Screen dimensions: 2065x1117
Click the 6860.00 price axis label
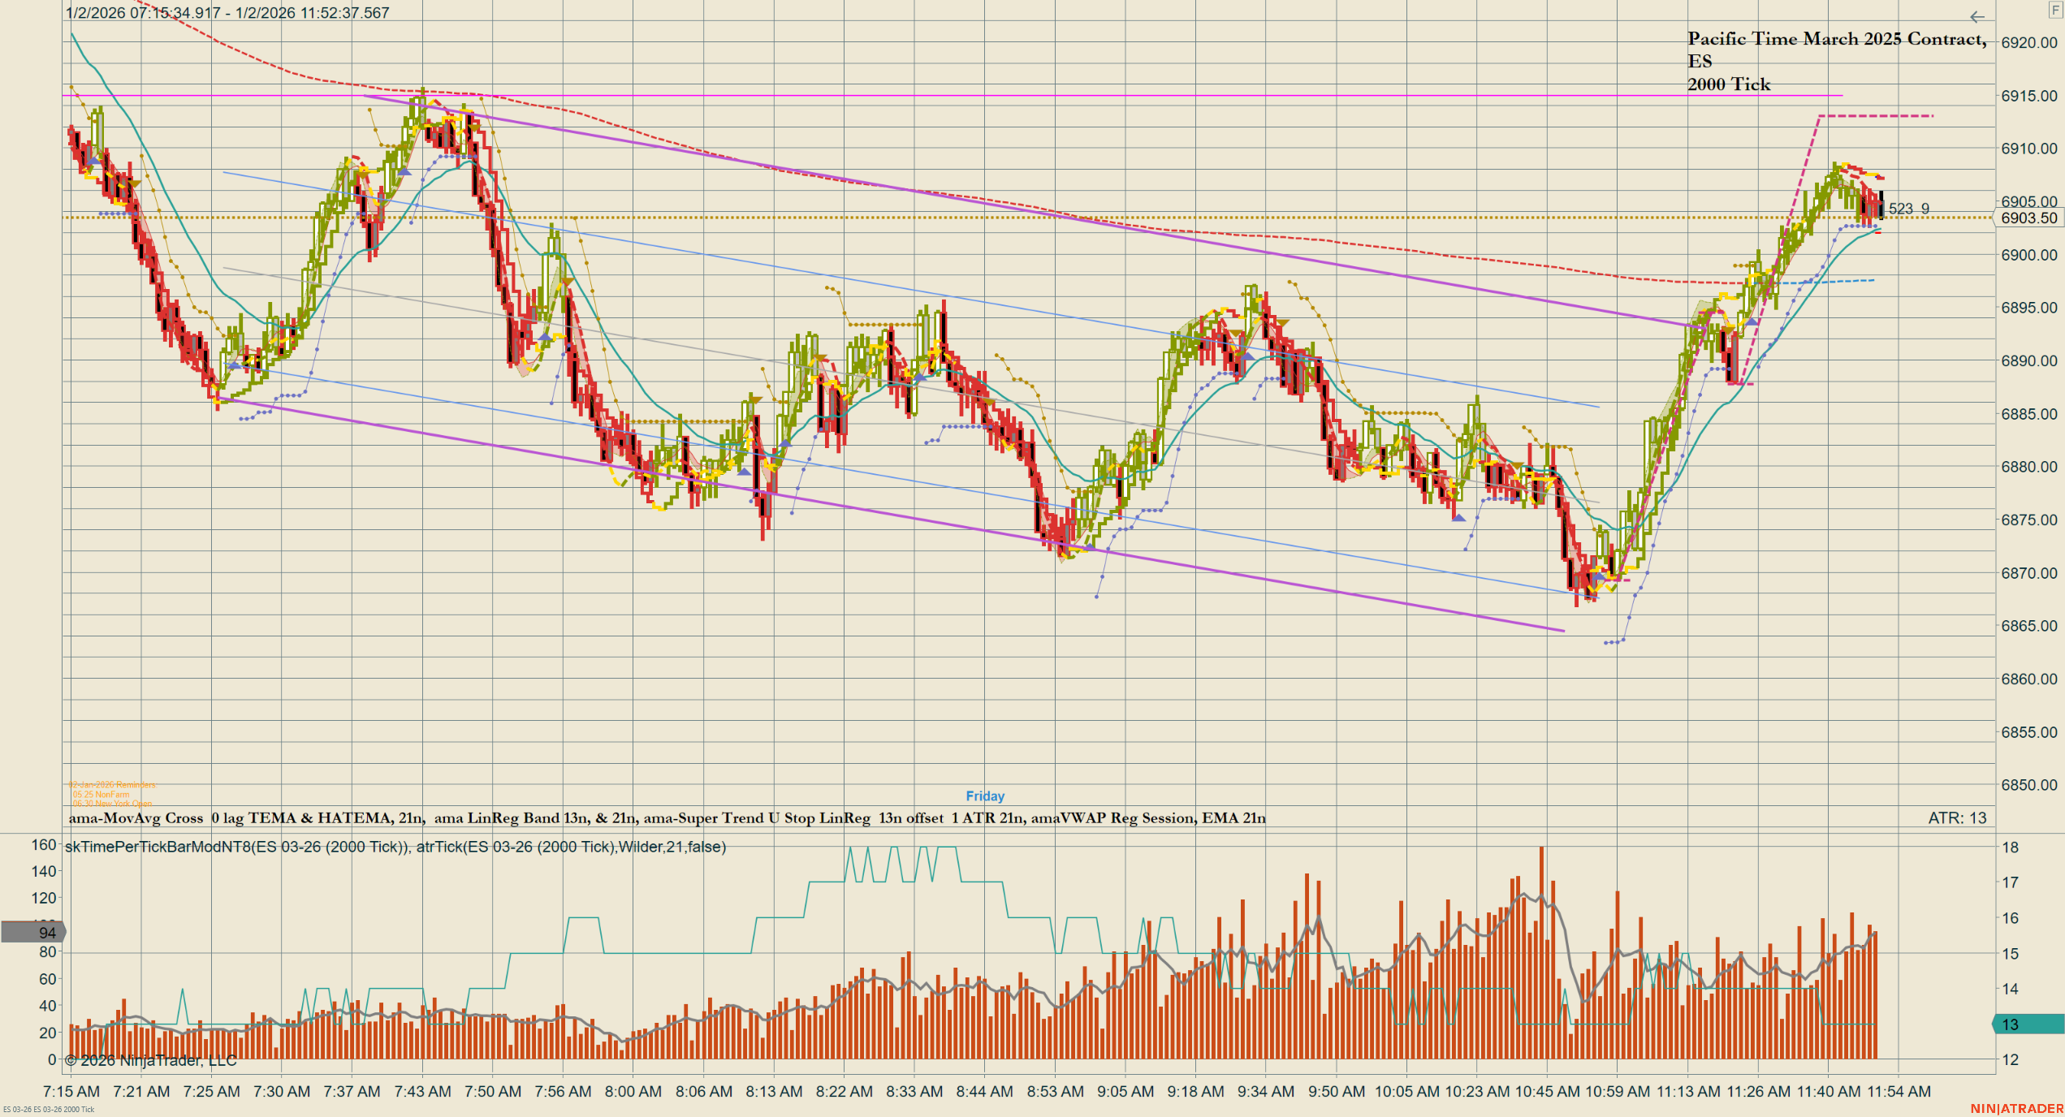pos(2029,679)
